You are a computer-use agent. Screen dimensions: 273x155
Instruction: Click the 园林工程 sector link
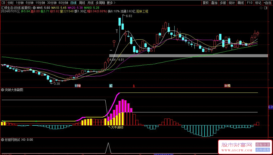coord(142,11)
